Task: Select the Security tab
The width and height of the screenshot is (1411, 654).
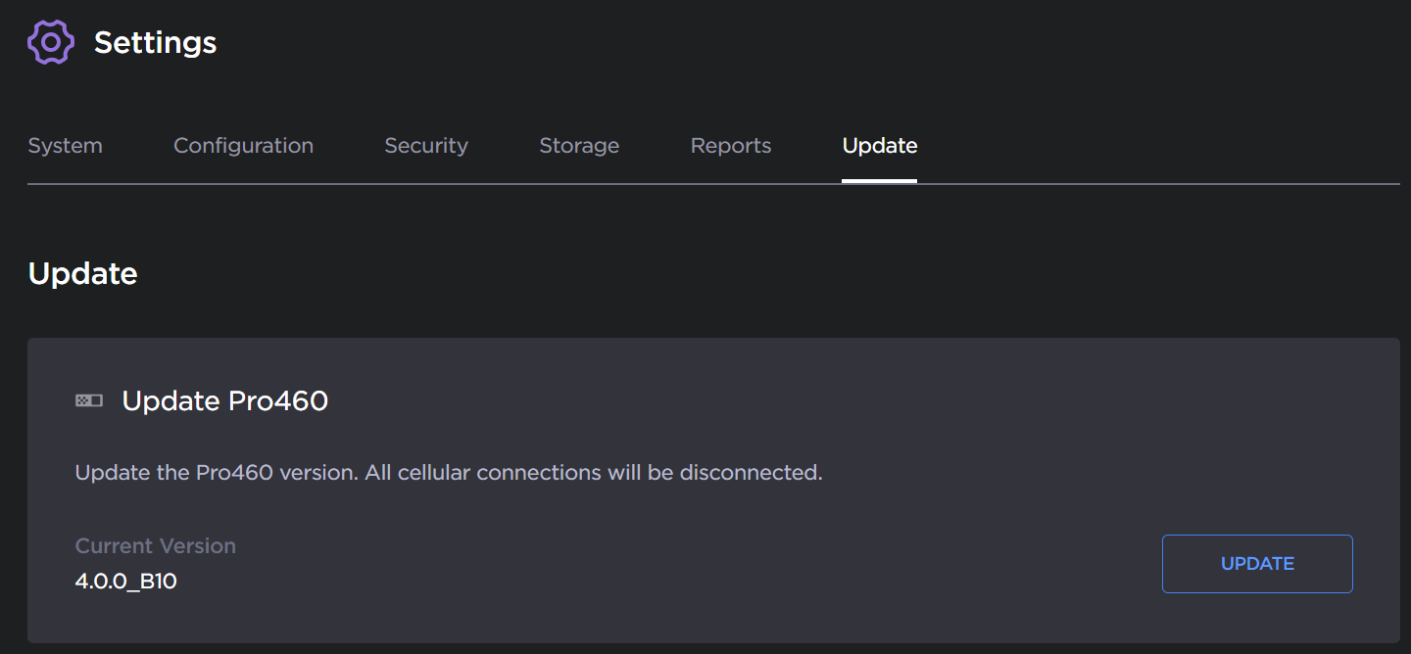Action: tap(425, 145)
